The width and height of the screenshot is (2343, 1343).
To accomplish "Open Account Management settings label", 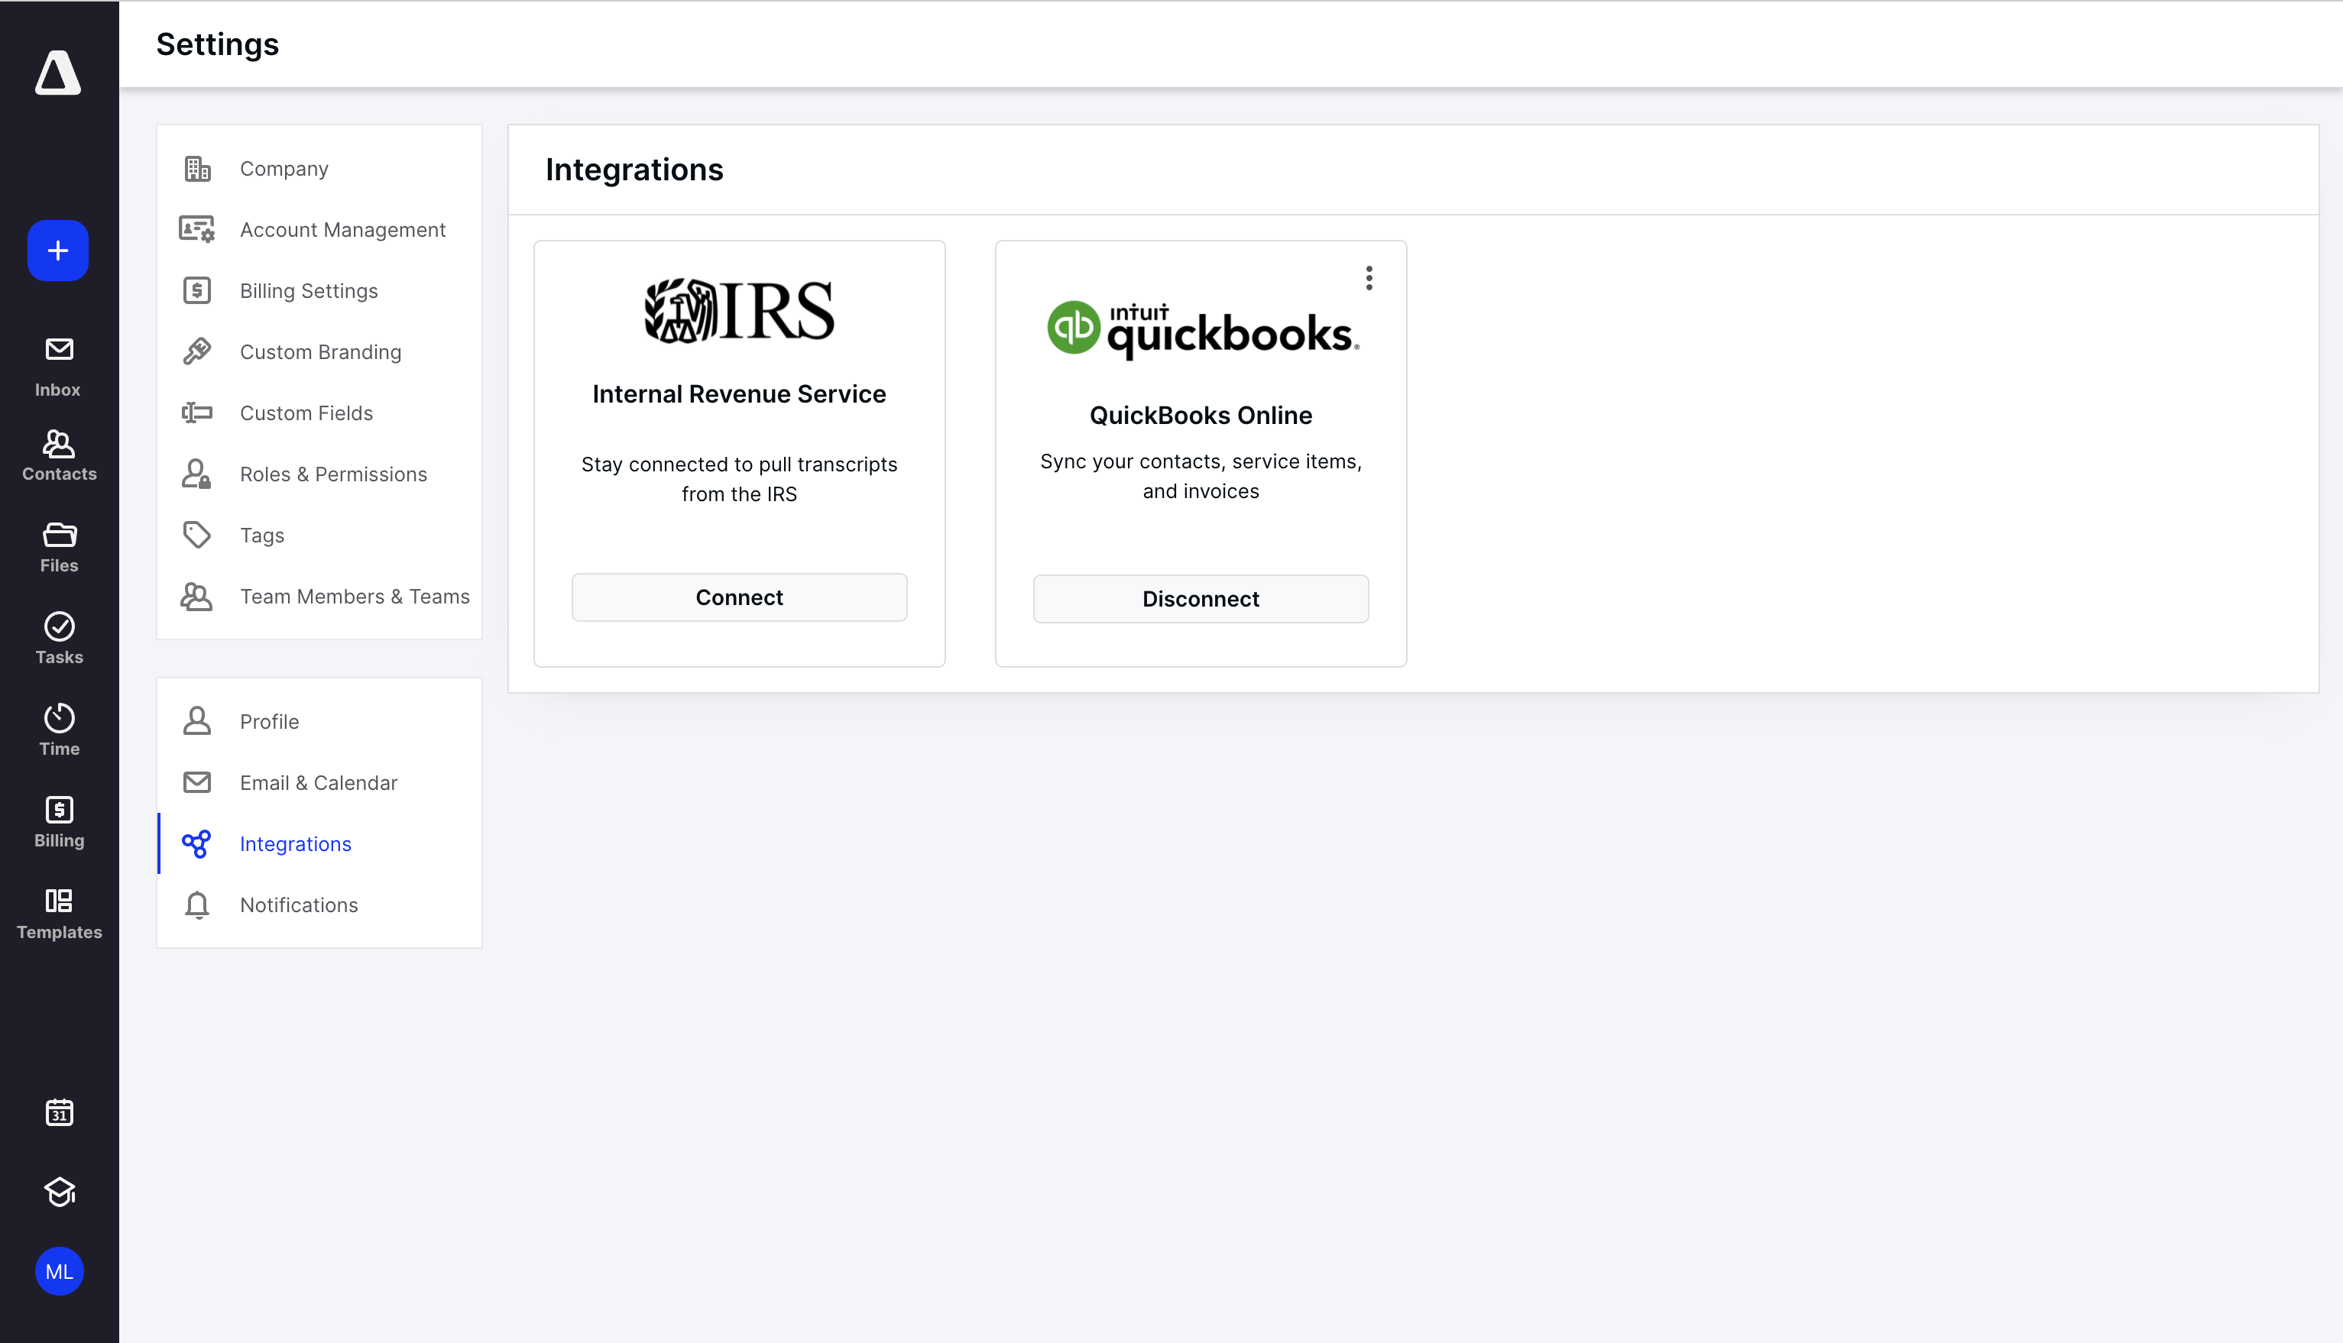I will tap(343, 230).
